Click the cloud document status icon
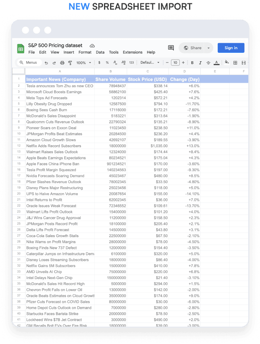Image resolution: width=260 pixels, height=344 pixels. [92, 46]
